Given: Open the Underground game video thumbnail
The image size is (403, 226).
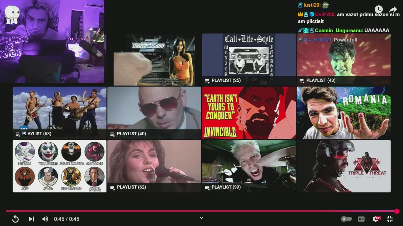Looking at the screenshot, I should pos(154,59).
